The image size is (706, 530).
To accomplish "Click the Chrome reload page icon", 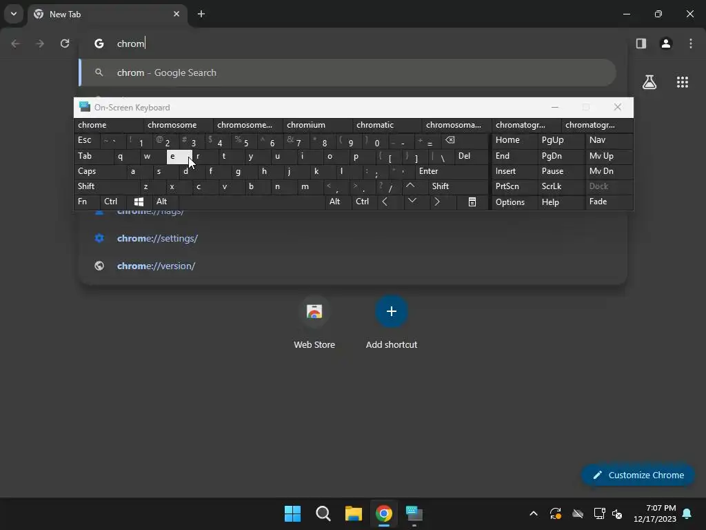I will point(65,43).
